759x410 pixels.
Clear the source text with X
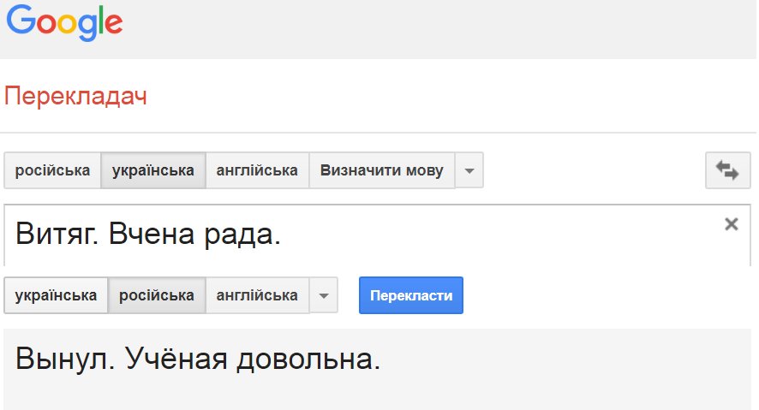click(731, 224)
